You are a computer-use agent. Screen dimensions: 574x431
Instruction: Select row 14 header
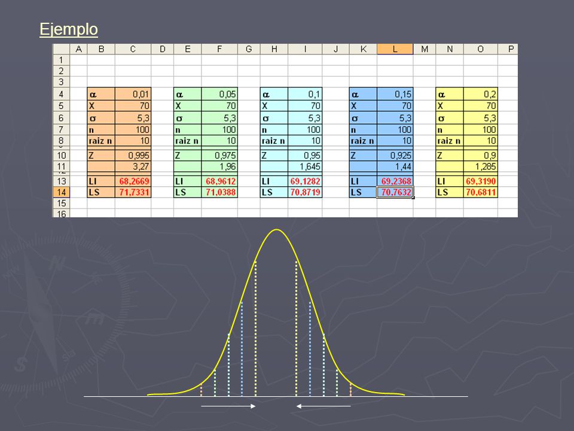(x=61, y=192)
